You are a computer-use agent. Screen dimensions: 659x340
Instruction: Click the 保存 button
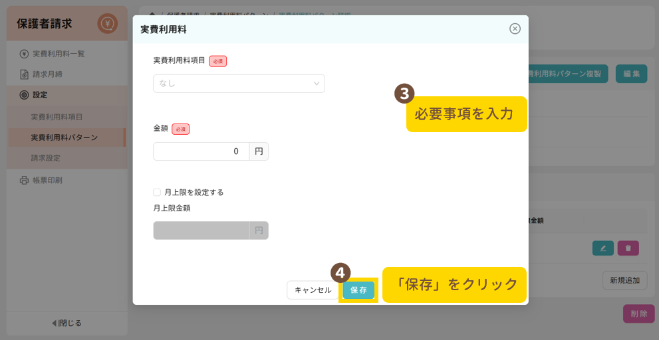pyautogui.click(x=358, y=290)
